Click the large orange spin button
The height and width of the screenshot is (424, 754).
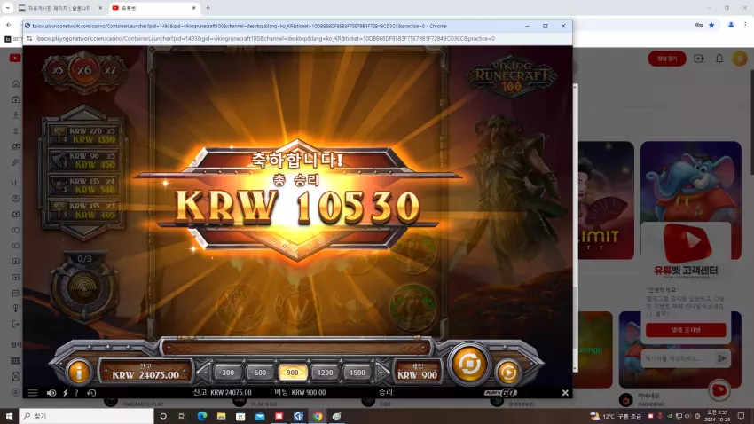tap(469, 364)
